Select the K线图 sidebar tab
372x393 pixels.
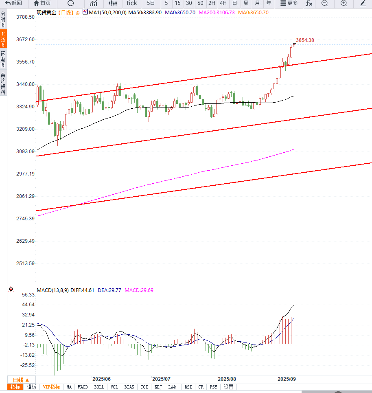tap(3, 40)
